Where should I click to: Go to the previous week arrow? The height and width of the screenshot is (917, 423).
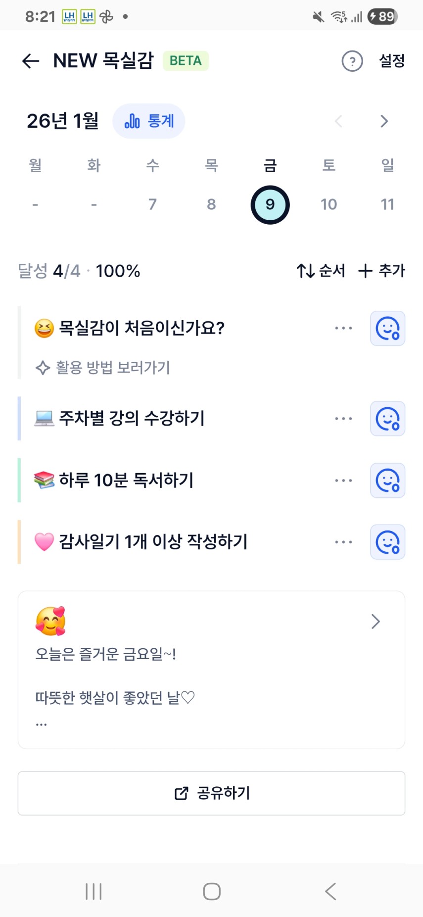(339, 121)
